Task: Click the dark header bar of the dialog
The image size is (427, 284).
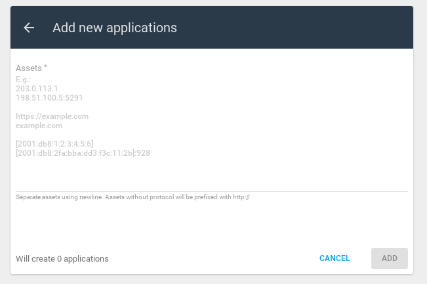Action: point(212,27)
